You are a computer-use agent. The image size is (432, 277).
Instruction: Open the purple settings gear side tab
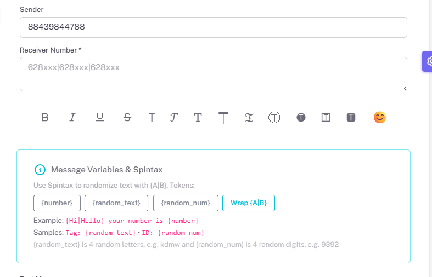[428, 61]
